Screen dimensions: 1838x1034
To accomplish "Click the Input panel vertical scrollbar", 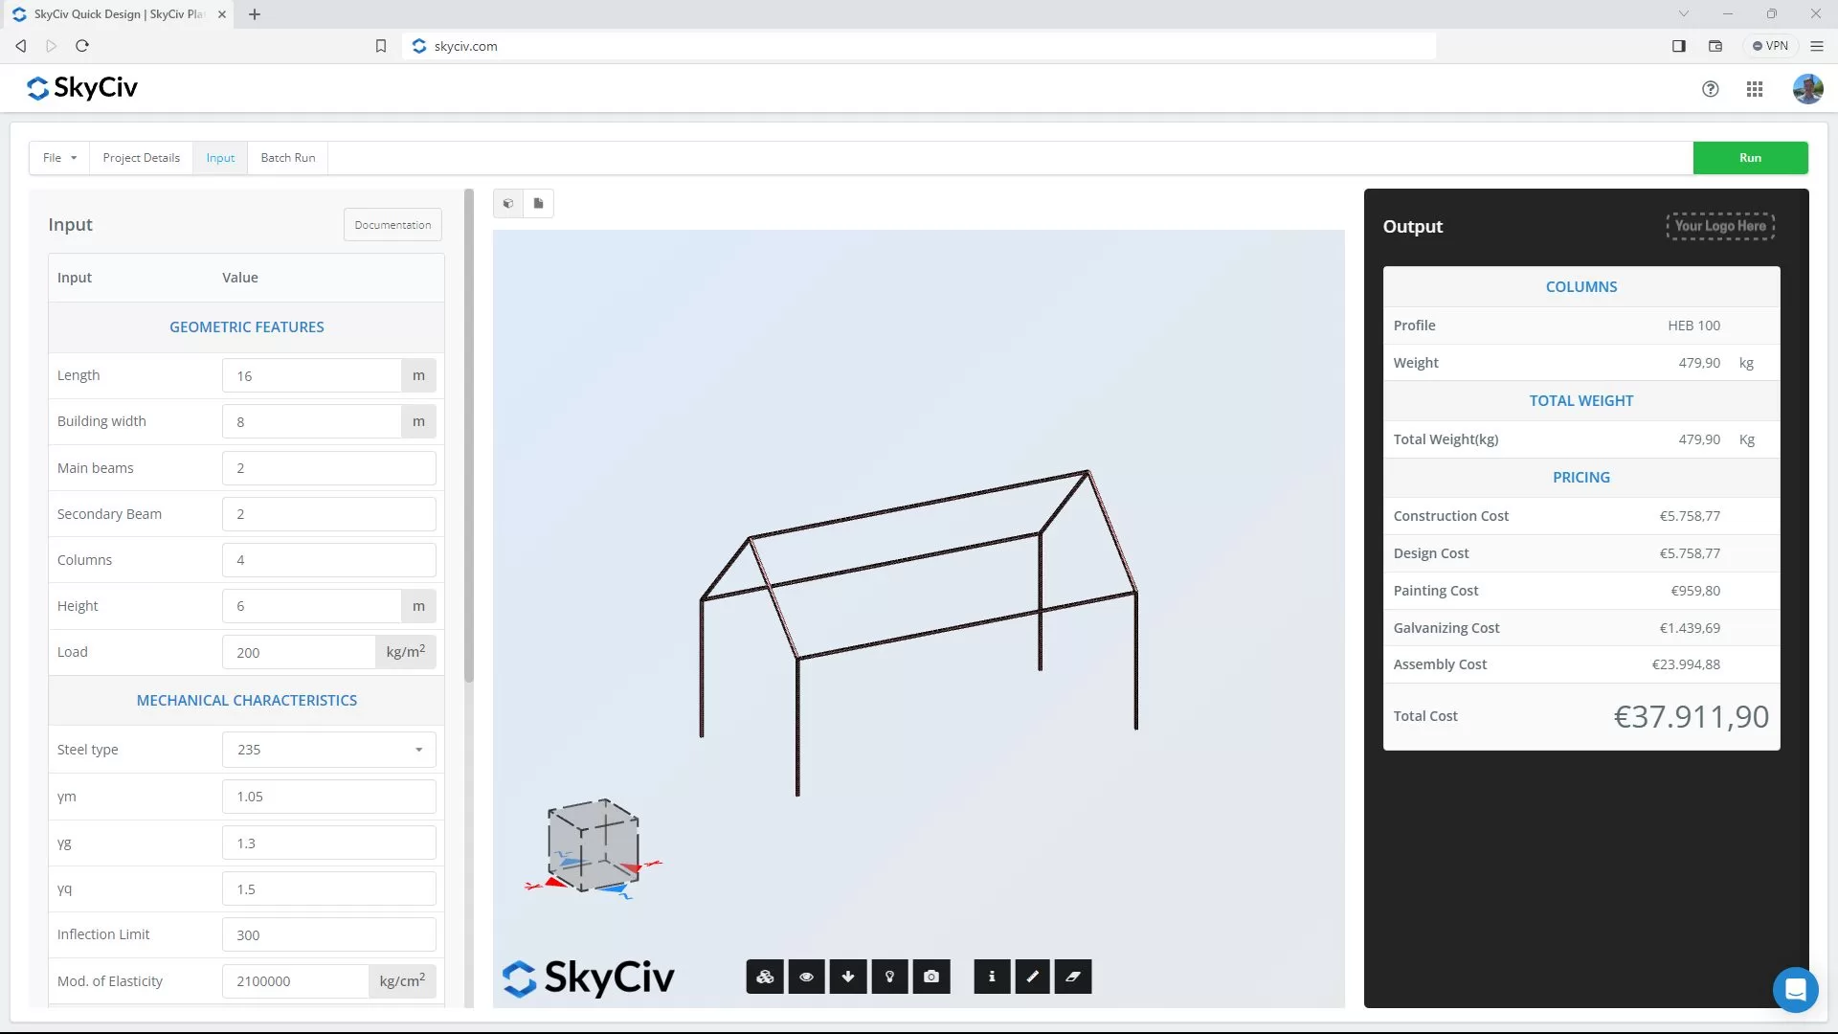I will tap(469, 436).
